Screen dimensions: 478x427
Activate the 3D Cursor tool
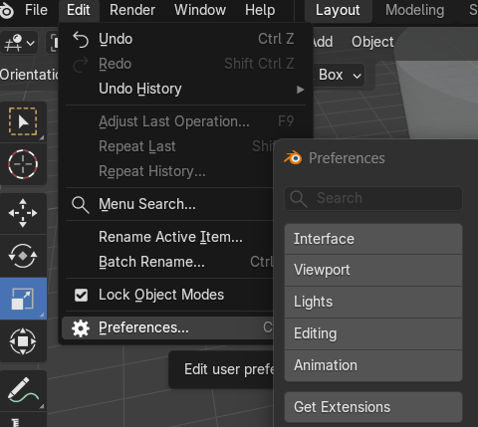(23, 164)
